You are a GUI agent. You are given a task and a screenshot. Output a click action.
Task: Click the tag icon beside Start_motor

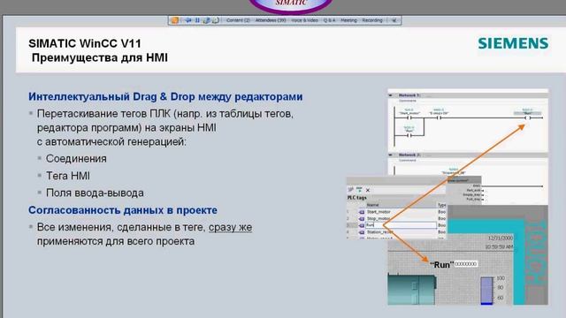tap(362, 212)
